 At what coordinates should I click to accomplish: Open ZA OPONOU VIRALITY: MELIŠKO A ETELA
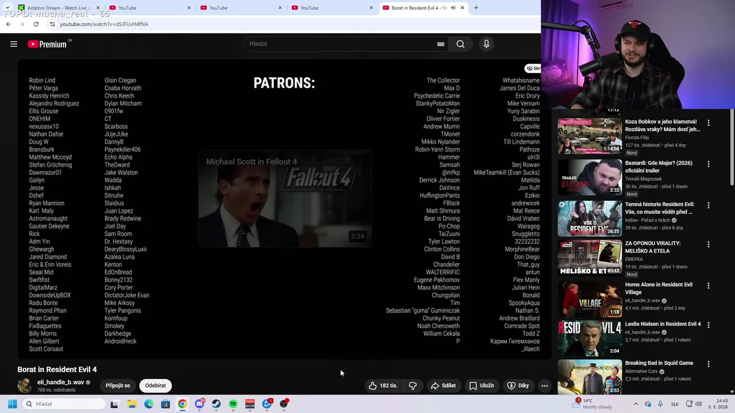pos(653,247)
